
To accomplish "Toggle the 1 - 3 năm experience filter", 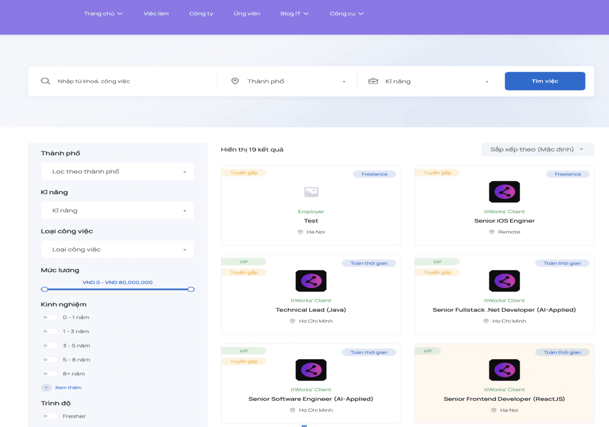I will click(49, 331).
